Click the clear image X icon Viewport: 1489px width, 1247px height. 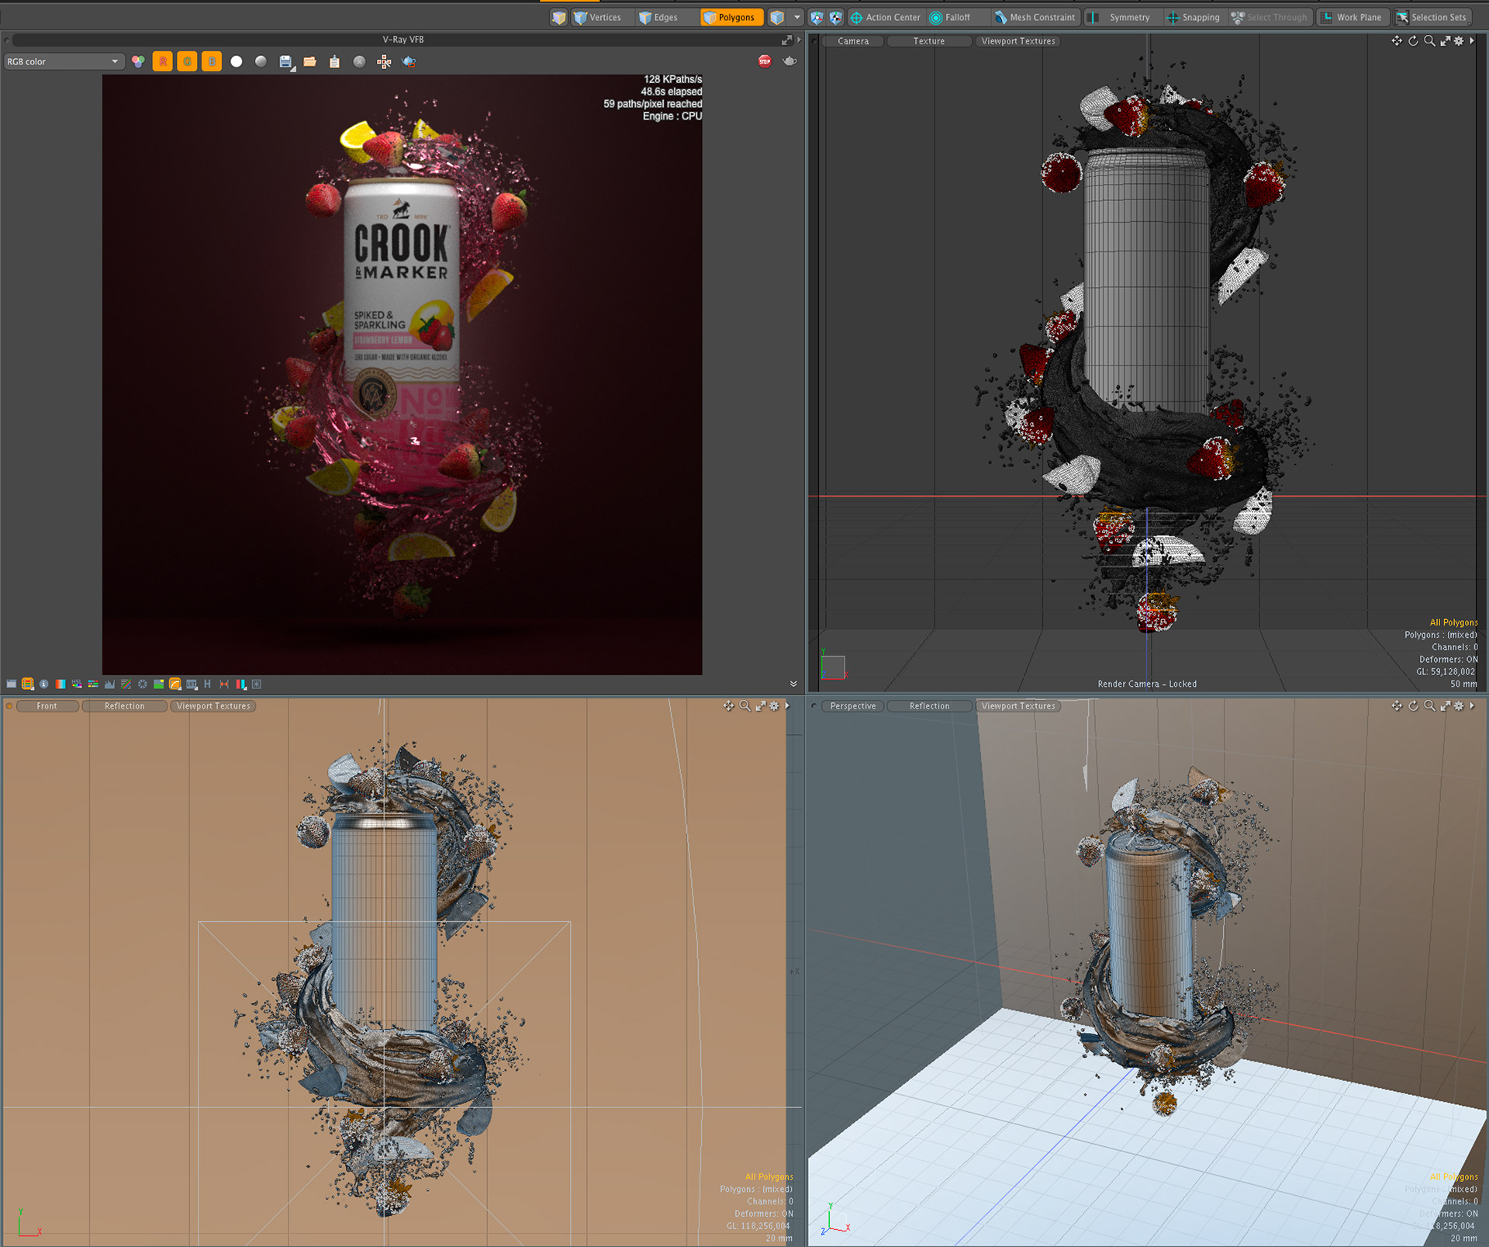point(359,61)
